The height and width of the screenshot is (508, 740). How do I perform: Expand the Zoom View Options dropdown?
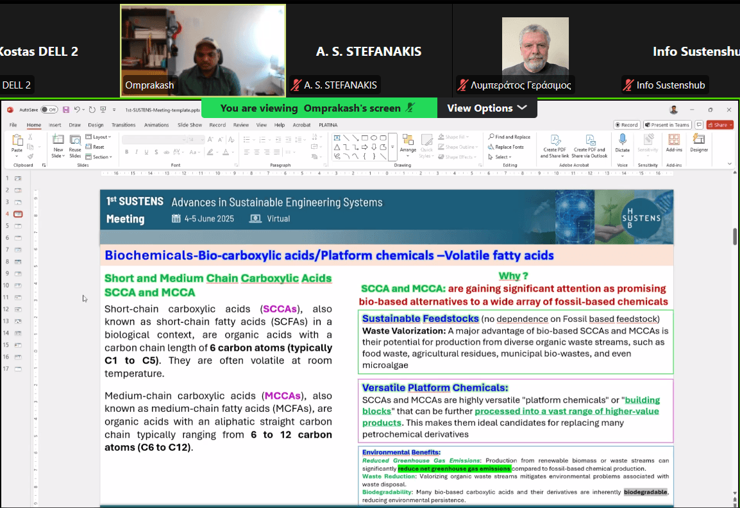coord(487,108)
